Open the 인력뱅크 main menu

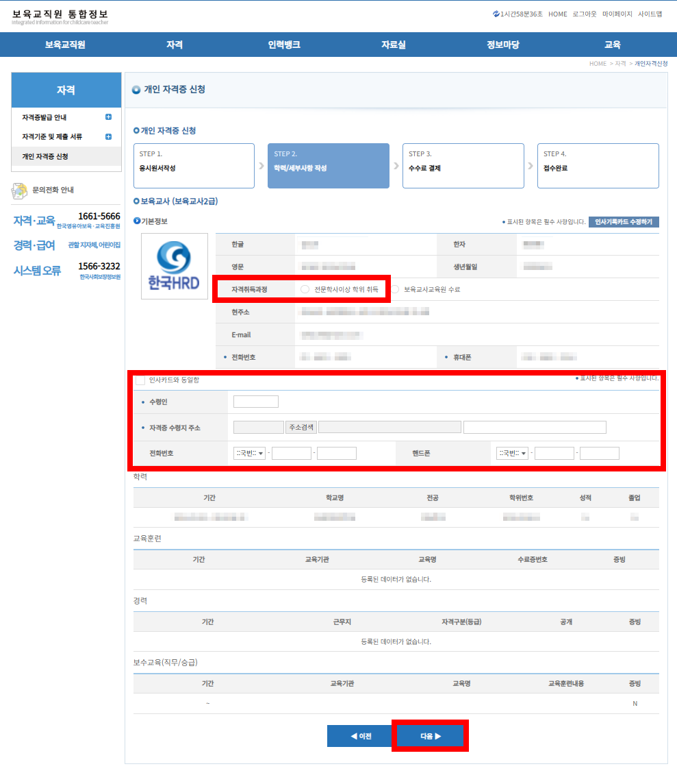(284, 45)
